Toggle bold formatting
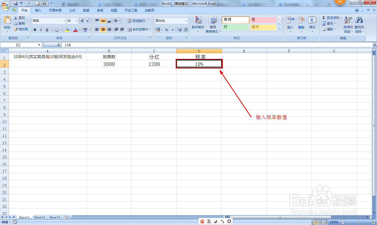Image resolution: width=377 pixels, height=225 pixels. (x=35, y=30)
